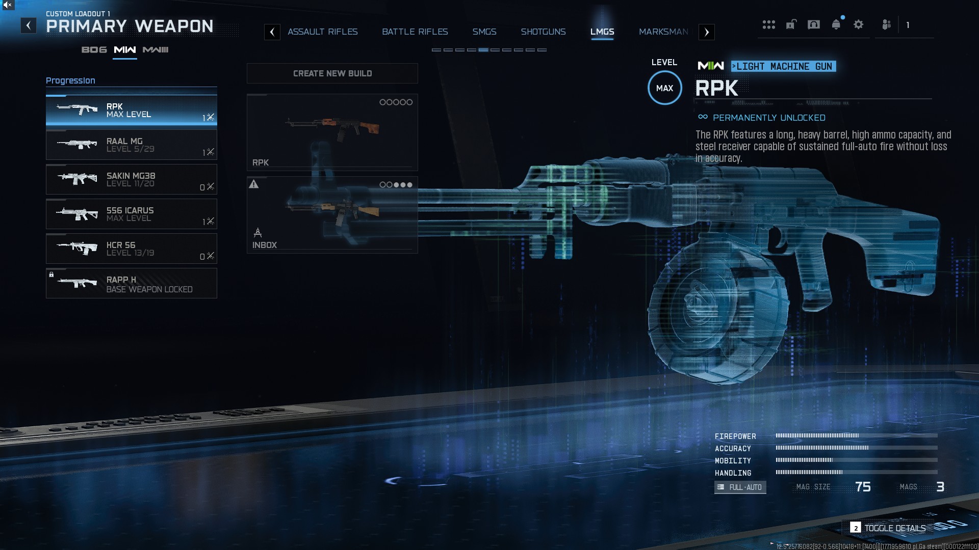Click CREATE NEW BUILD button
979x550 pixels.
(332, 73)
